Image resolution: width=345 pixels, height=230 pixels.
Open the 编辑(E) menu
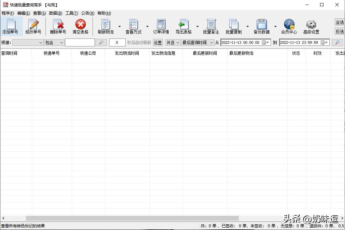(x=24, y=13)
